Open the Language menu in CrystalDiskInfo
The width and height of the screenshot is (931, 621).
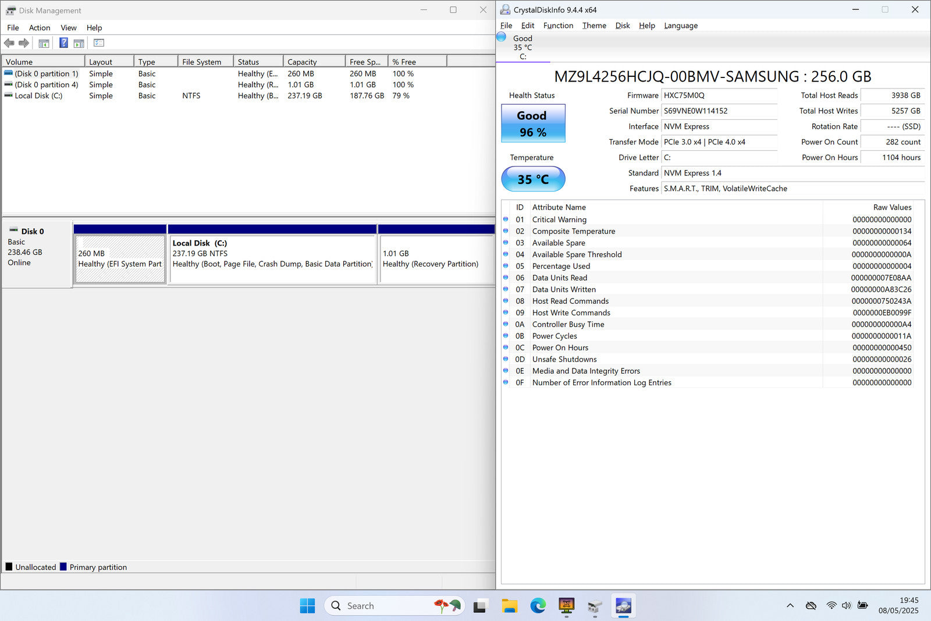681,26
